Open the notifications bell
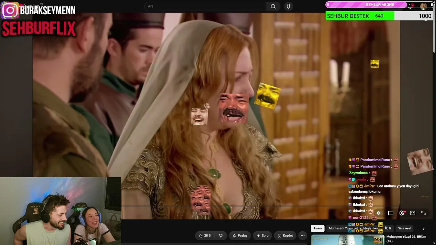This screenshot has height=245, width=436. click(411, 6)
